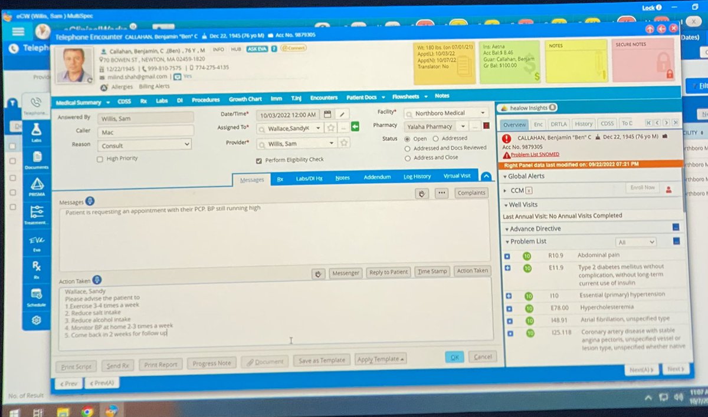Collapse the Well Visits section
Screen dimensions: 708x417
[506, 204]
